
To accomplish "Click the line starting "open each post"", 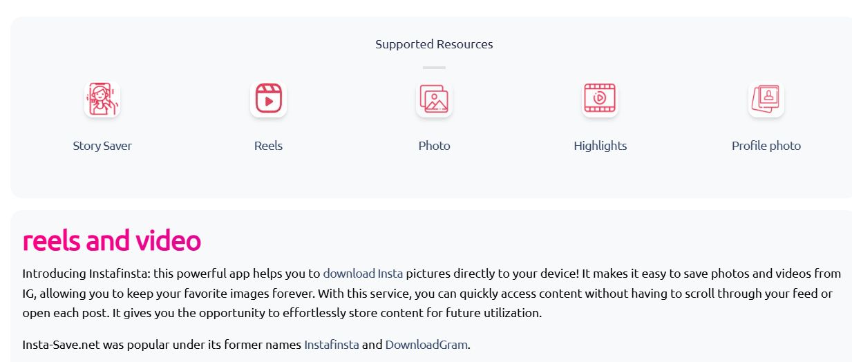I will point(282,312).
